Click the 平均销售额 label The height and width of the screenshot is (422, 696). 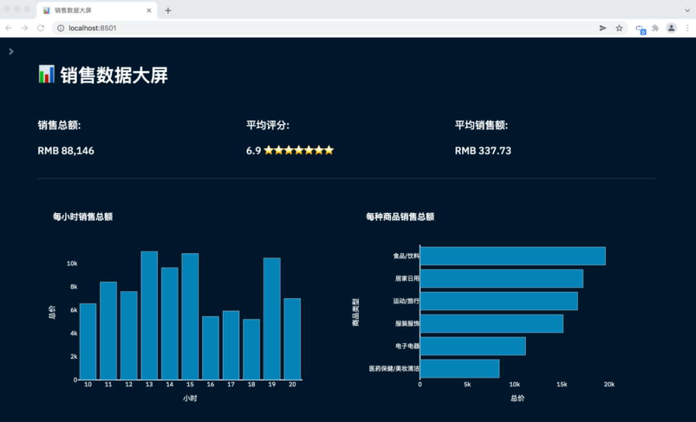[481, 125]
